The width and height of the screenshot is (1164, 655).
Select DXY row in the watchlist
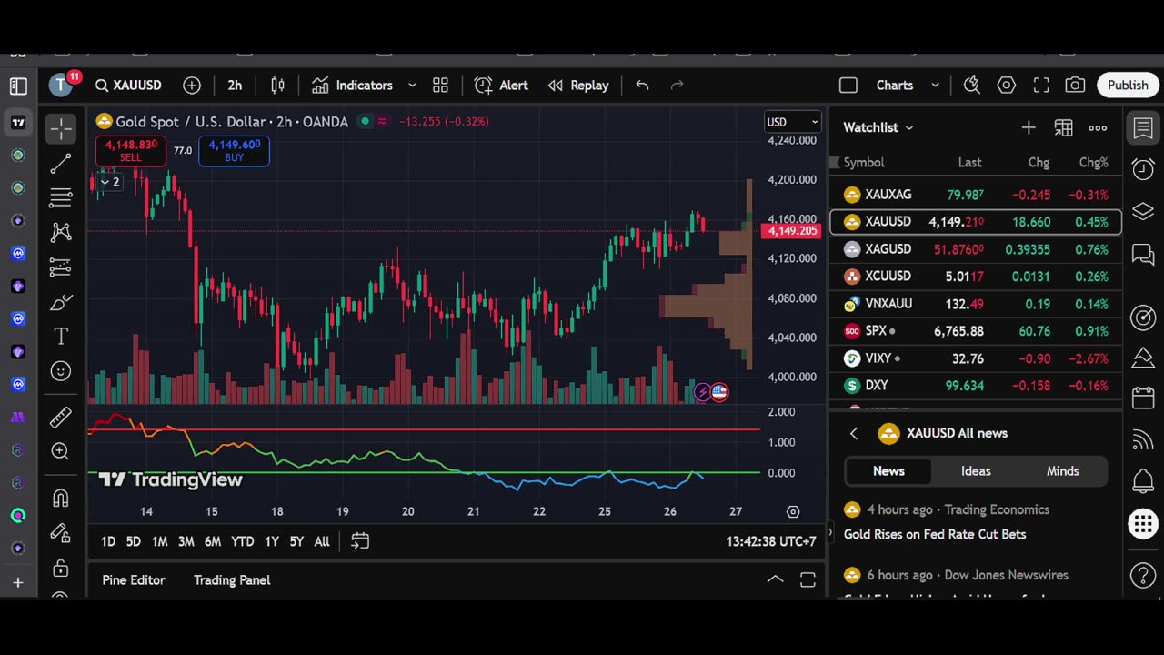(x=976, y=386)
